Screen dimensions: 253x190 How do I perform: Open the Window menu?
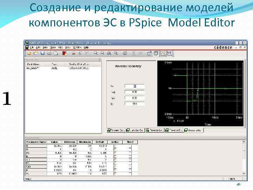tap(77, 47)
